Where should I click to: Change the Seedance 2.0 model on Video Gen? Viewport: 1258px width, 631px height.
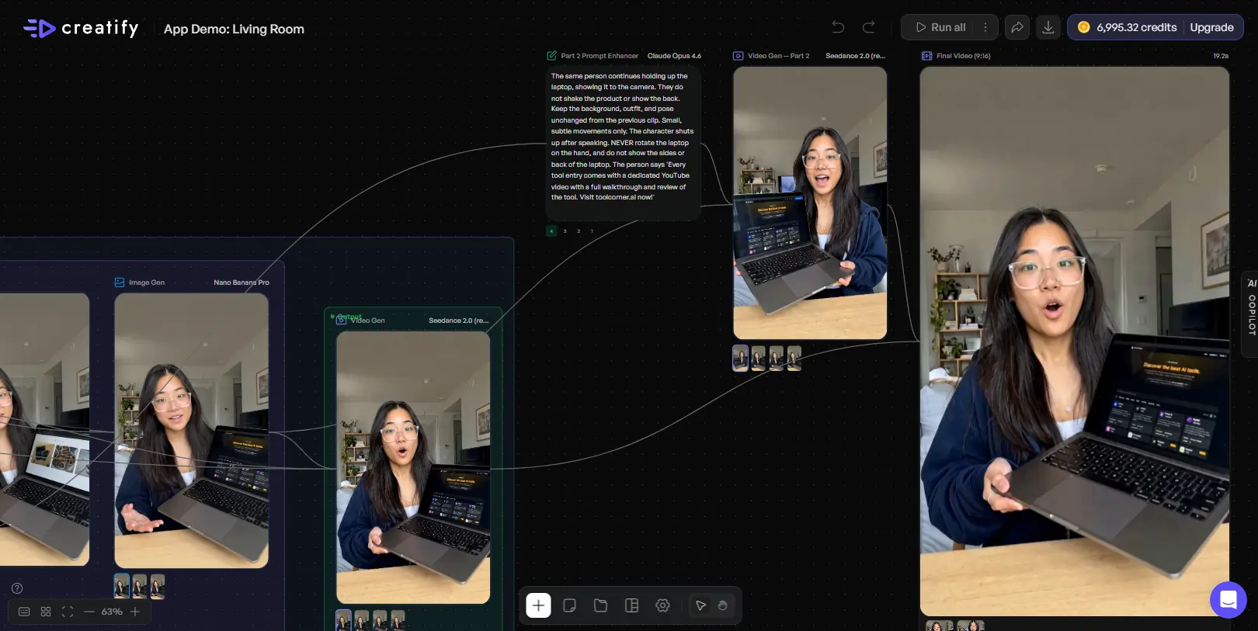tap(459, 321)
